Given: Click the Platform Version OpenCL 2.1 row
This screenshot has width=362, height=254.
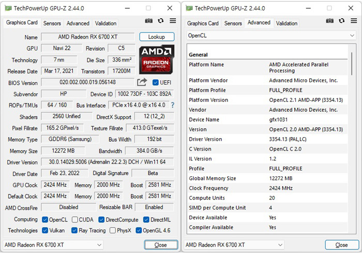Looking at the screenshot, I should [x=267, y=100].
